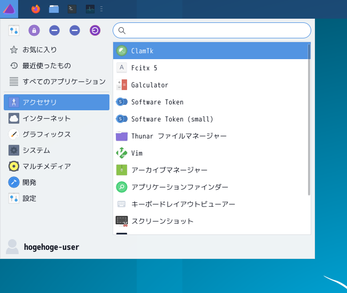Show 最近使ったもの recent items label
Screen dimensions: 347x293
(46, 66)
